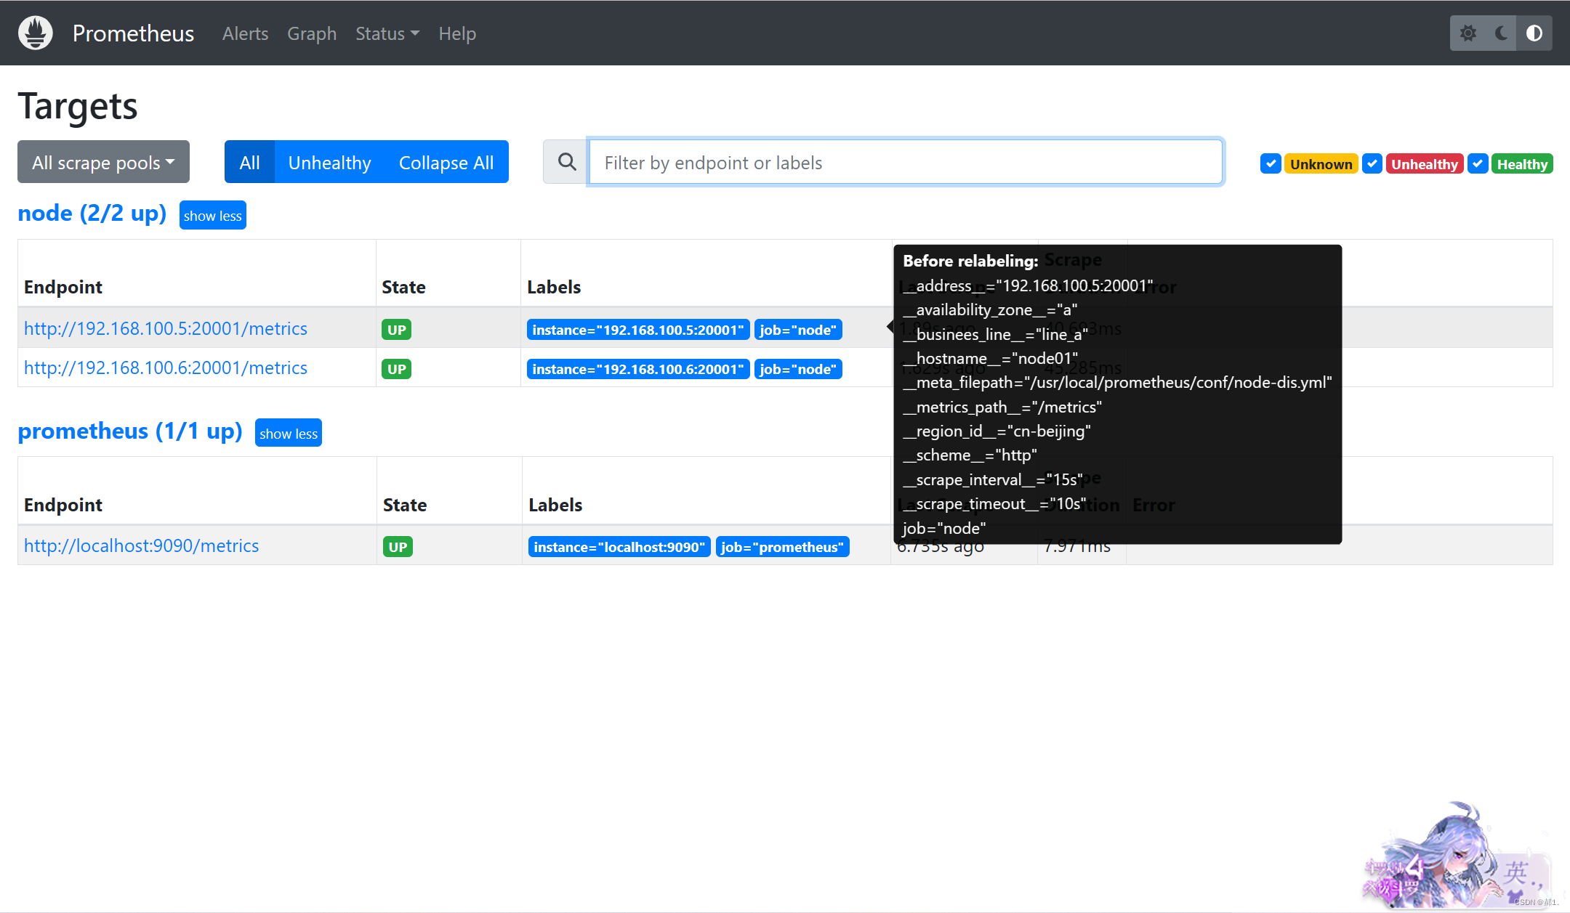The width and height of the screenshot is (1570, 913).
Task: Click the Prometheus flame logo icon
Action: pos(36,33)
